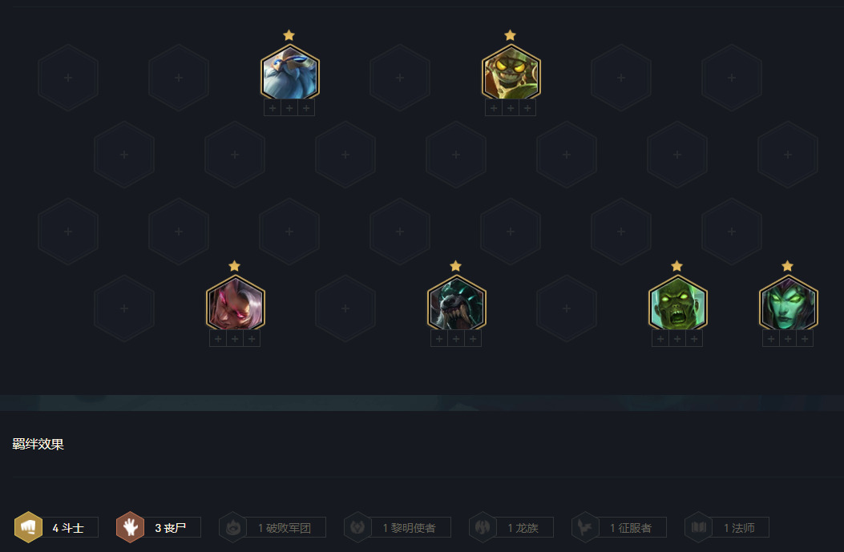This screenshot has height=552, width=844.
Task: Click the 羁绊效果 section heading
Action: click(38, 444)
